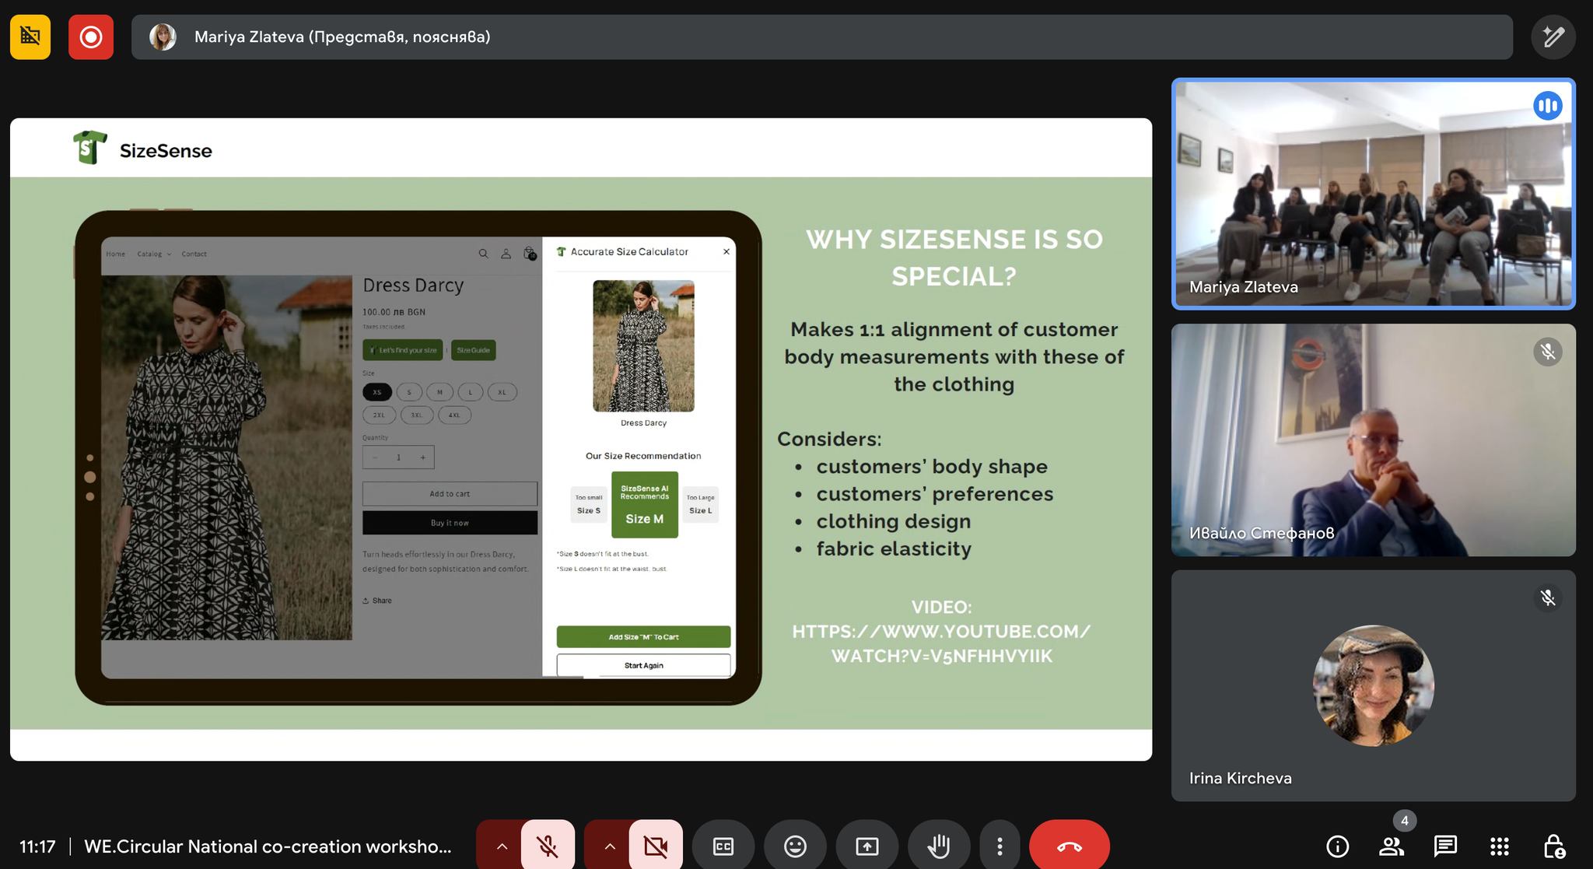
Task: Select size XS option
Action: [x=377, y=392]
